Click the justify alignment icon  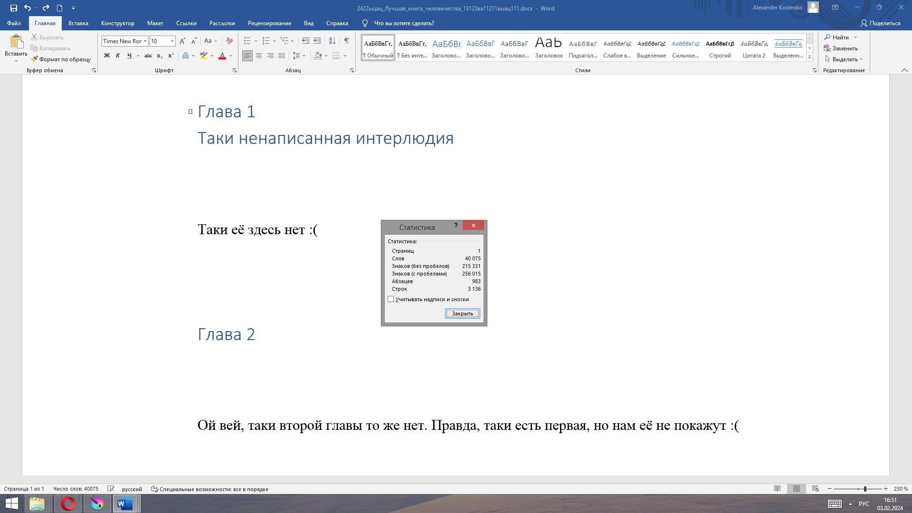(x=282, y=56)
